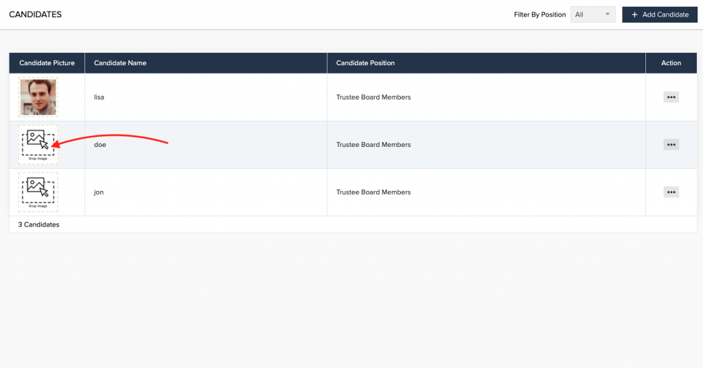Click Trustee Board Members in doe's row

[x=373, y=145]
